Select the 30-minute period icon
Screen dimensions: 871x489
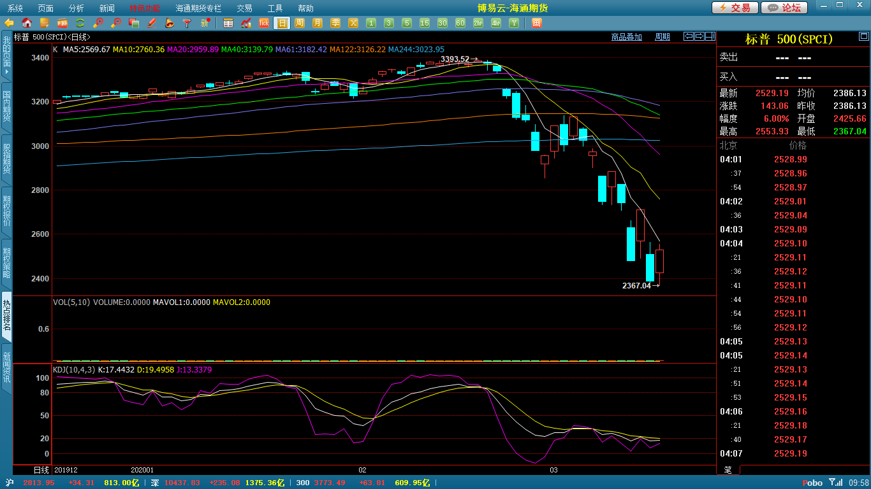(x=443, y=23)
